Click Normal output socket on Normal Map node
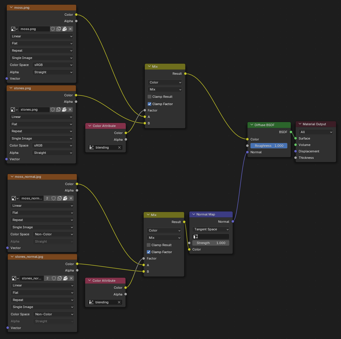This screenshot has width=341, height=339. (233, 222)
